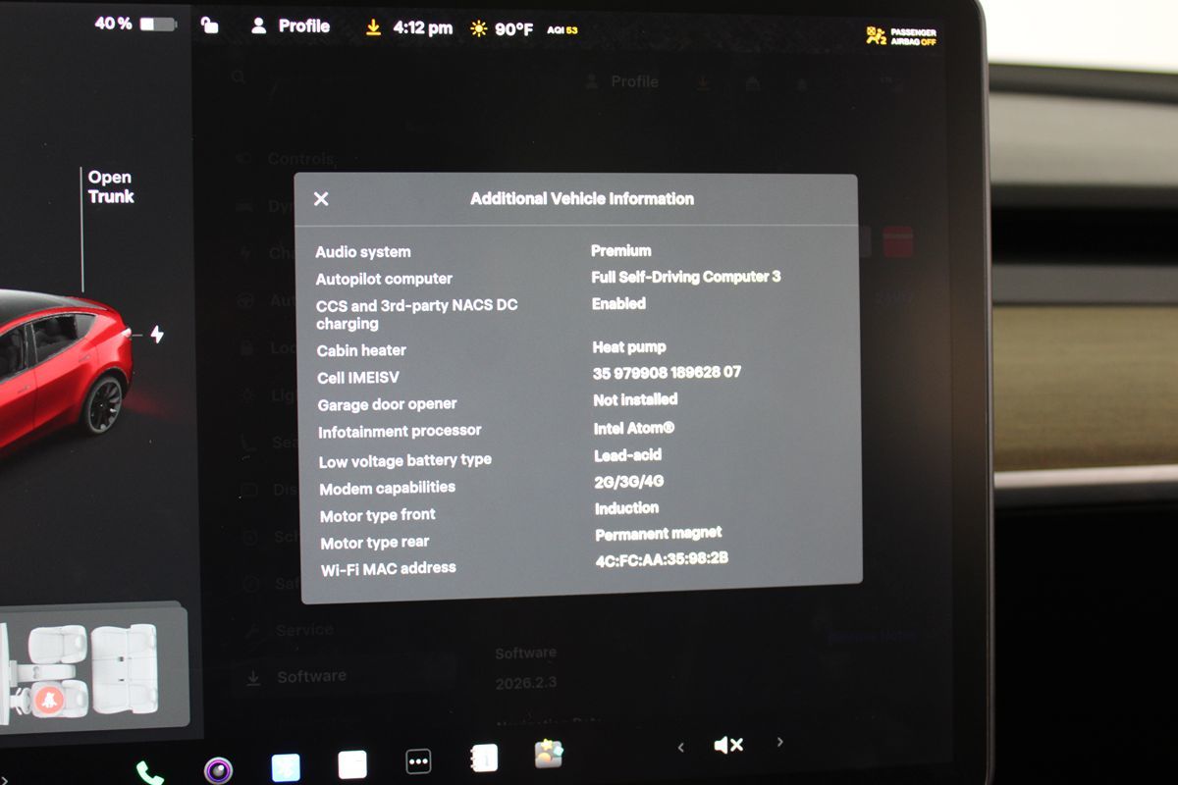
Task: Open the white square app in dock
Action: [x=352, y=764]
